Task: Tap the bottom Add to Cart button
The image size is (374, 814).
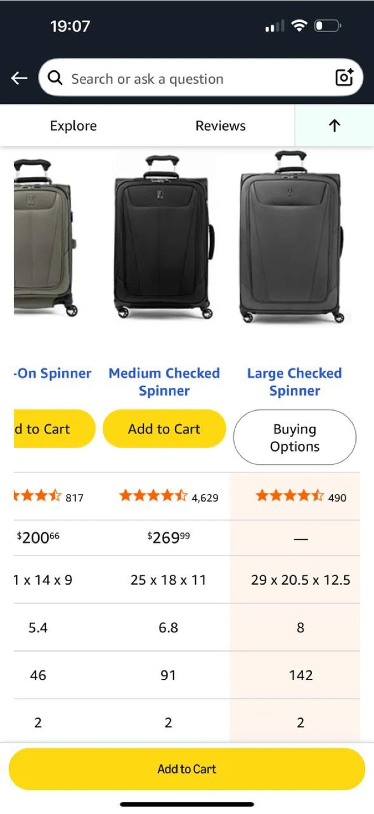Action: point(187,769)
